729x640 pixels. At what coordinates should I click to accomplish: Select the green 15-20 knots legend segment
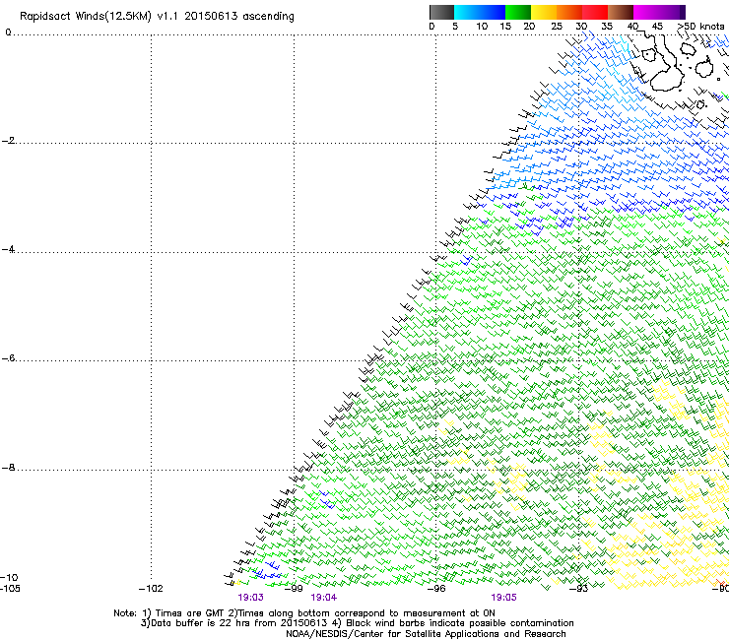click(518, 12)
